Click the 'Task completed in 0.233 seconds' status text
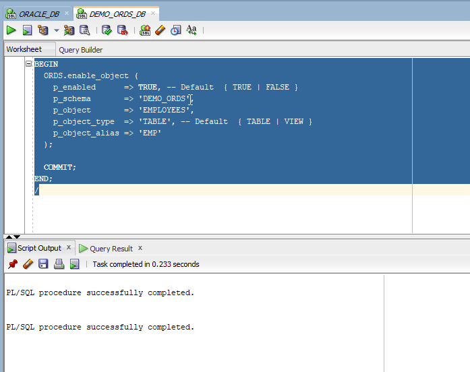470x372 pixels. tap(146, 264)
